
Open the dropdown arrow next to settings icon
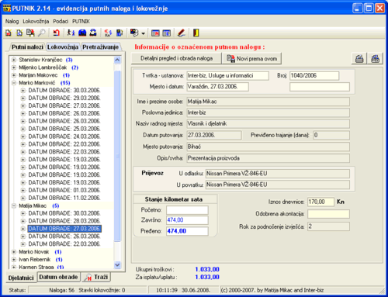[x=143, y=33]
